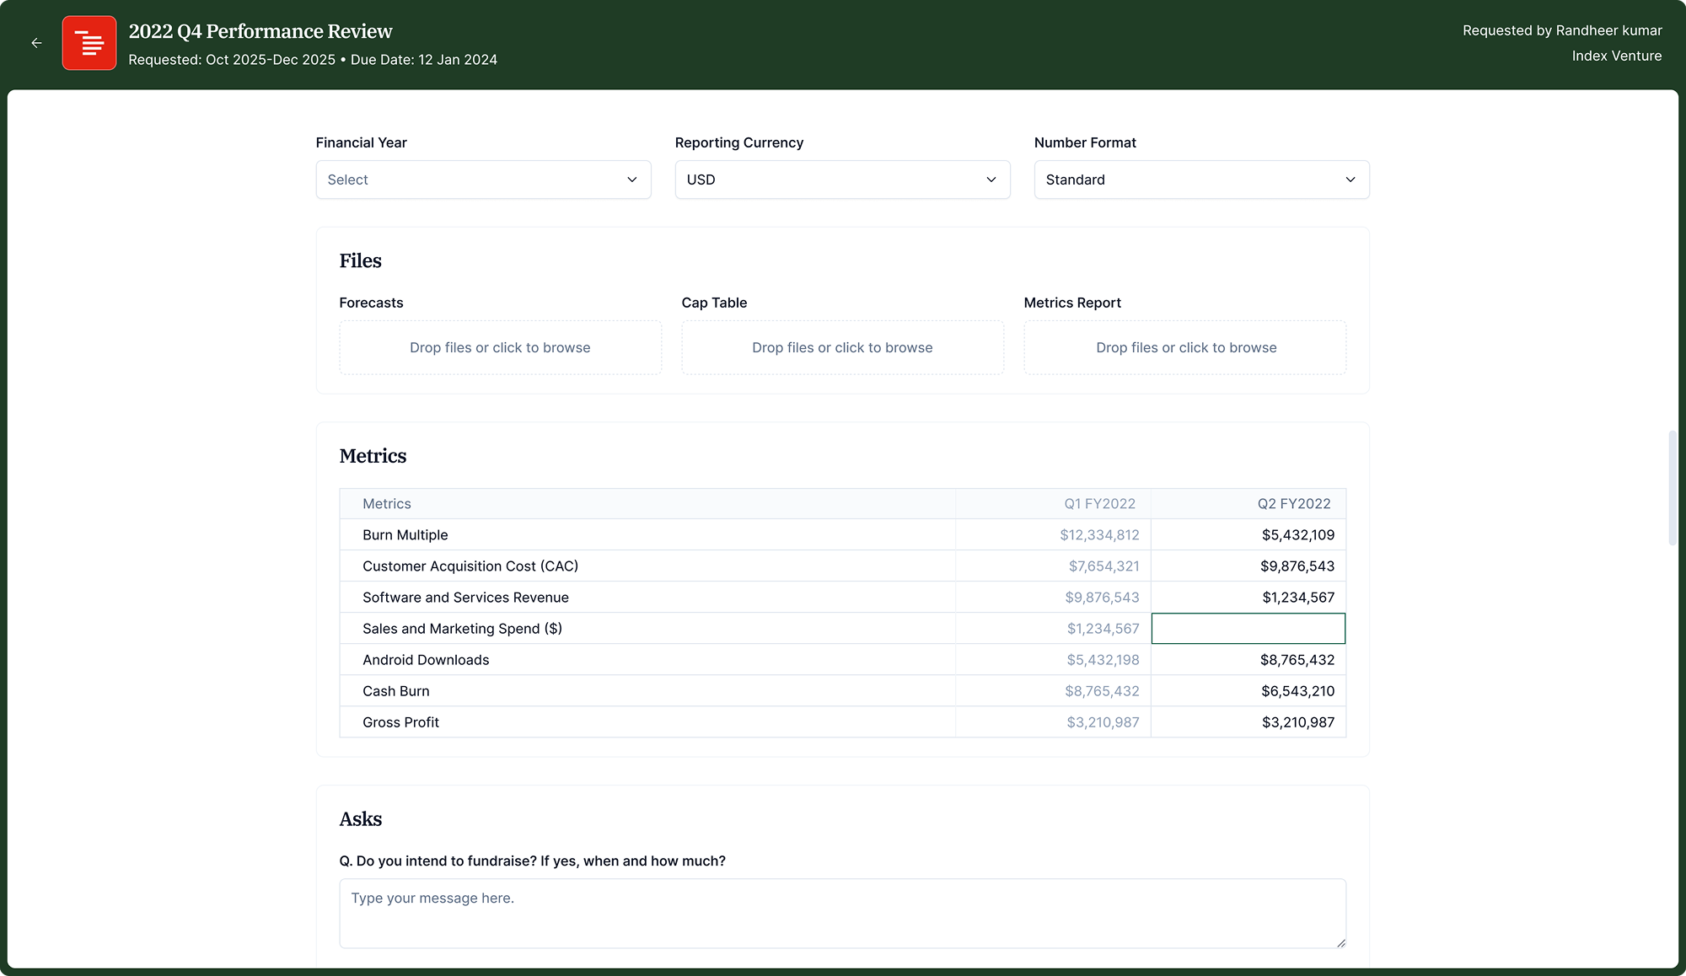The image size is (1686, 976).
Task: Click the Files section heading
Action: click(360, 260)
